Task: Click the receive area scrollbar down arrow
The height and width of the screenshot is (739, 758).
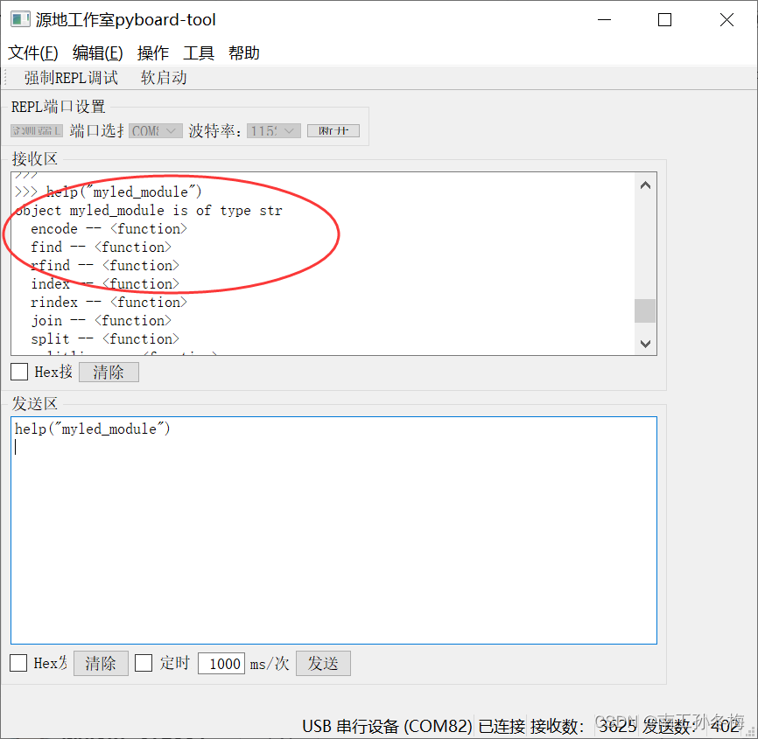Action: click(645, 344)
